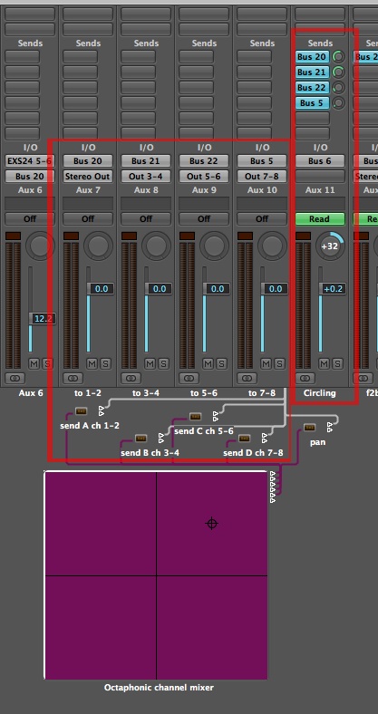
Task: Click the crosshair in Octaphonic channel mixer pad
Action: (x=211, y=524)
